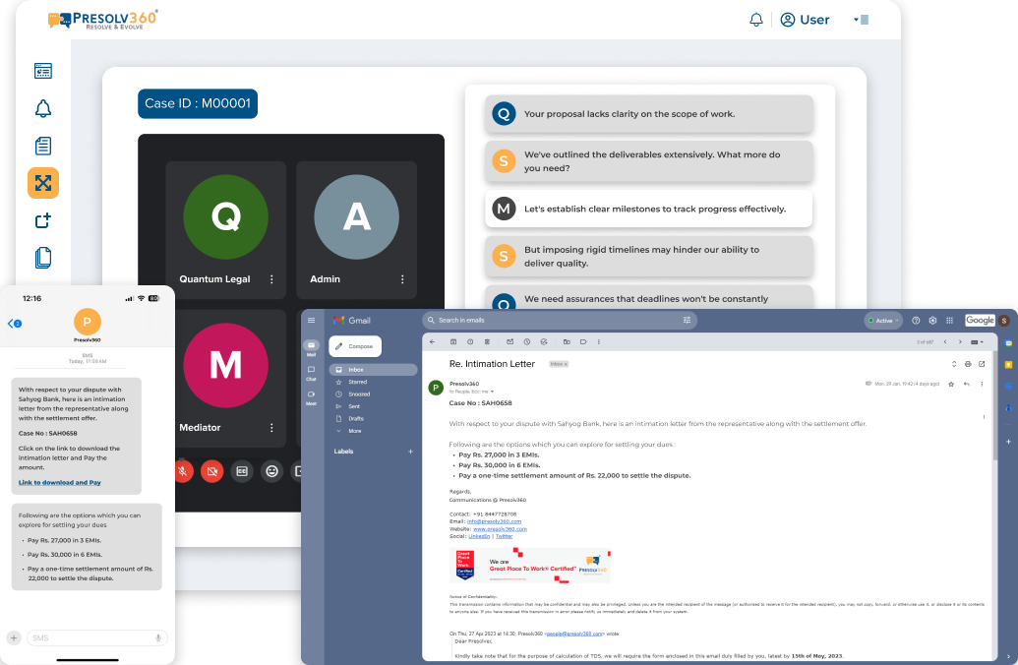Tap the microphone icon in SMS field

157,637
